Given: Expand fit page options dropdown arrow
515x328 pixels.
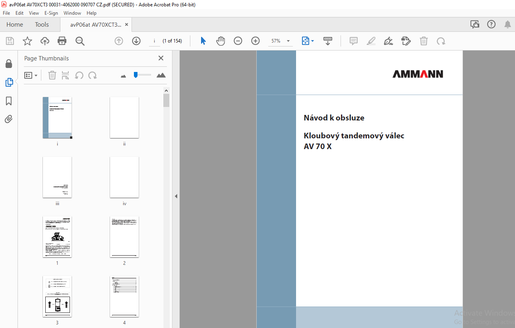Looking at the screenshot, I should tap(312, 41).
